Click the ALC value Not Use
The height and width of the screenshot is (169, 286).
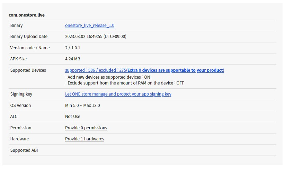click(73, 117)
